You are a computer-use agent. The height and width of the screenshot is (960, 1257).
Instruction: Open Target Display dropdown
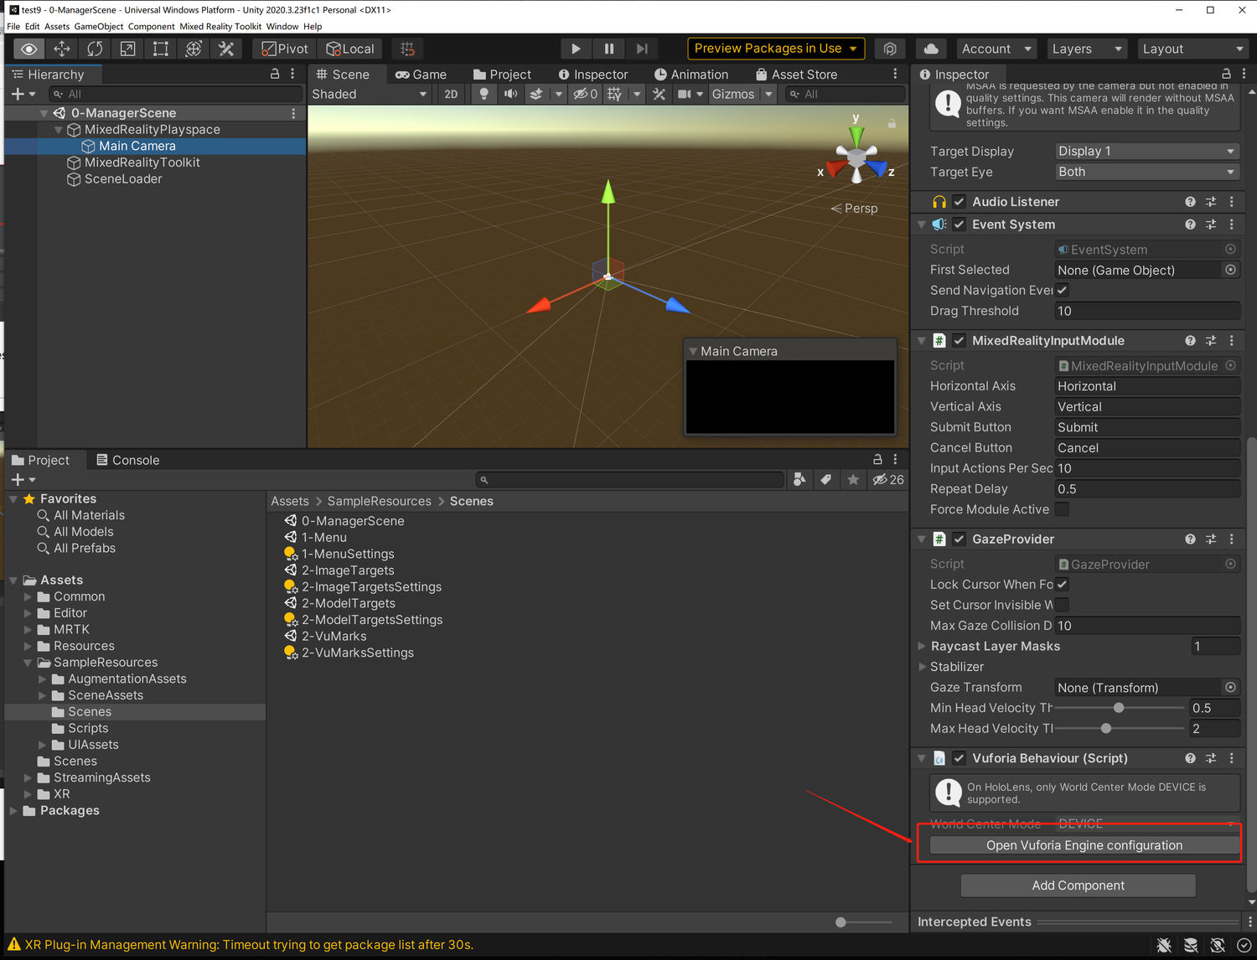[x=1146, y=152]
